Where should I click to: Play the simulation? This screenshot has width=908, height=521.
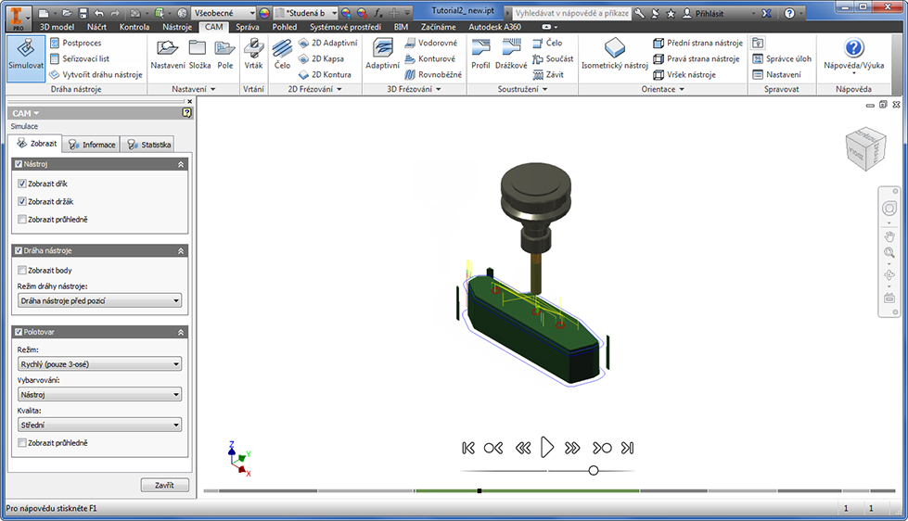point(547,448)
